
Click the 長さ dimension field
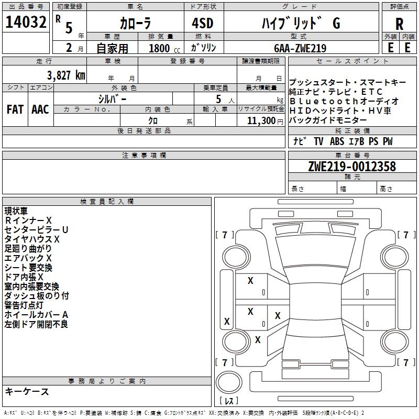[x=313, y=188]
